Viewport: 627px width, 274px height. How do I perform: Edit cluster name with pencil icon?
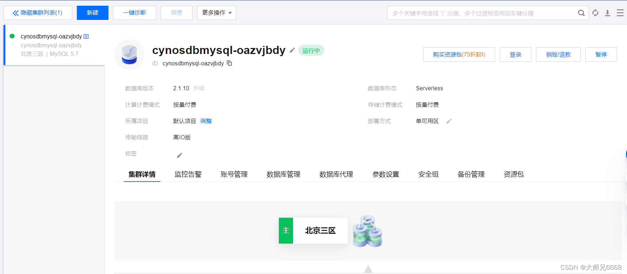(x=292, y=50)
